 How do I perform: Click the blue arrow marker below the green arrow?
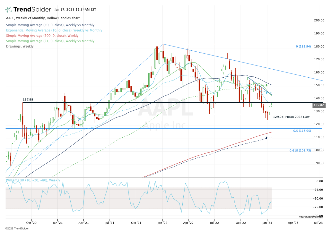[266, 93]
